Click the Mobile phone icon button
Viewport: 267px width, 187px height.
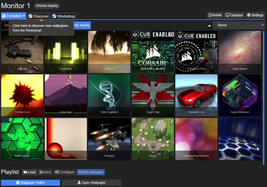pos(215,15)
